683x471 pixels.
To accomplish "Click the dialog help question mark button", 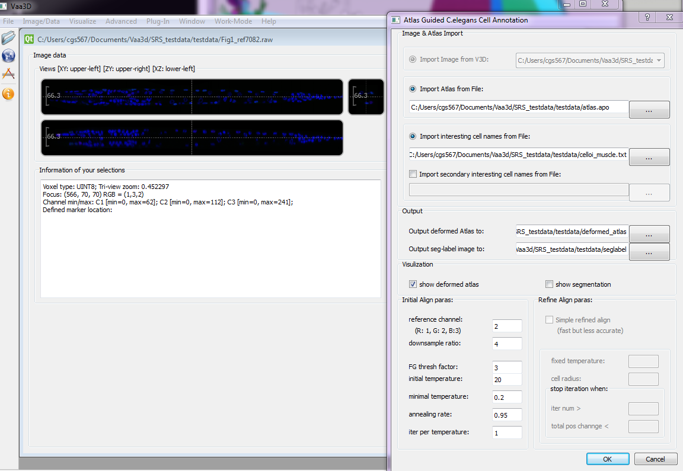I will (x=648, y=18).
